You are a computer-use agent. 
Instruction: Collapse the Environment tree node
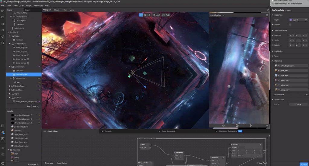10,67
